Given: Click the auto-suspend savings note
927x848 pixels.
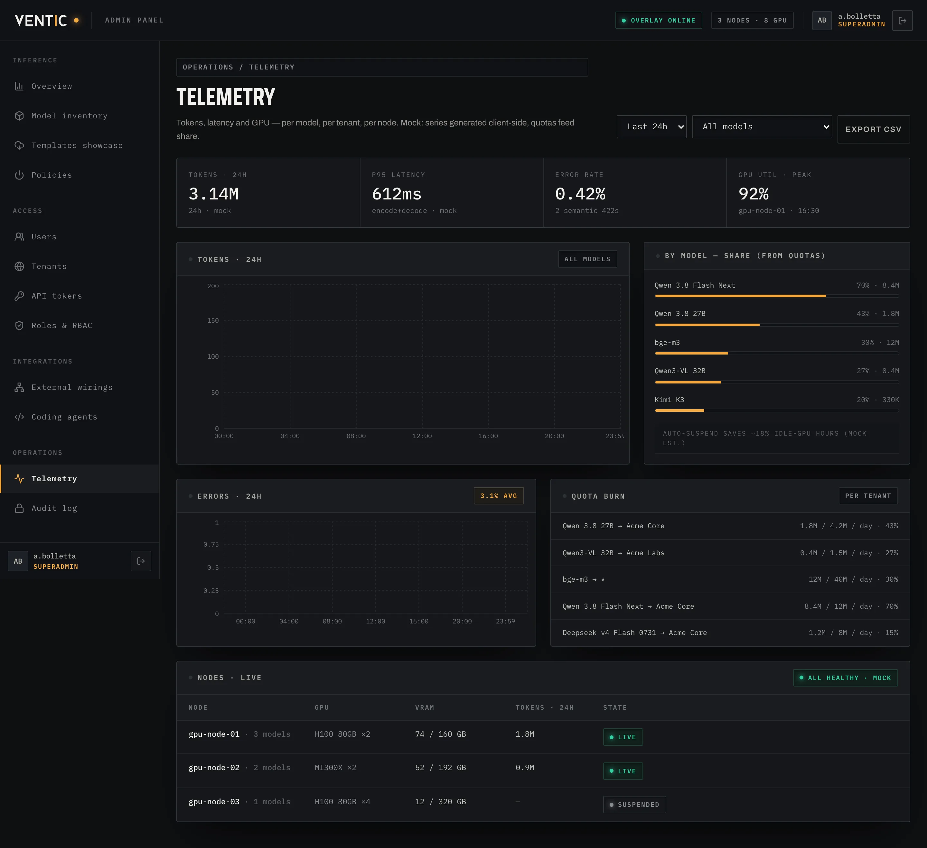Looking at the screenshot, I should (x=777, y=438).
